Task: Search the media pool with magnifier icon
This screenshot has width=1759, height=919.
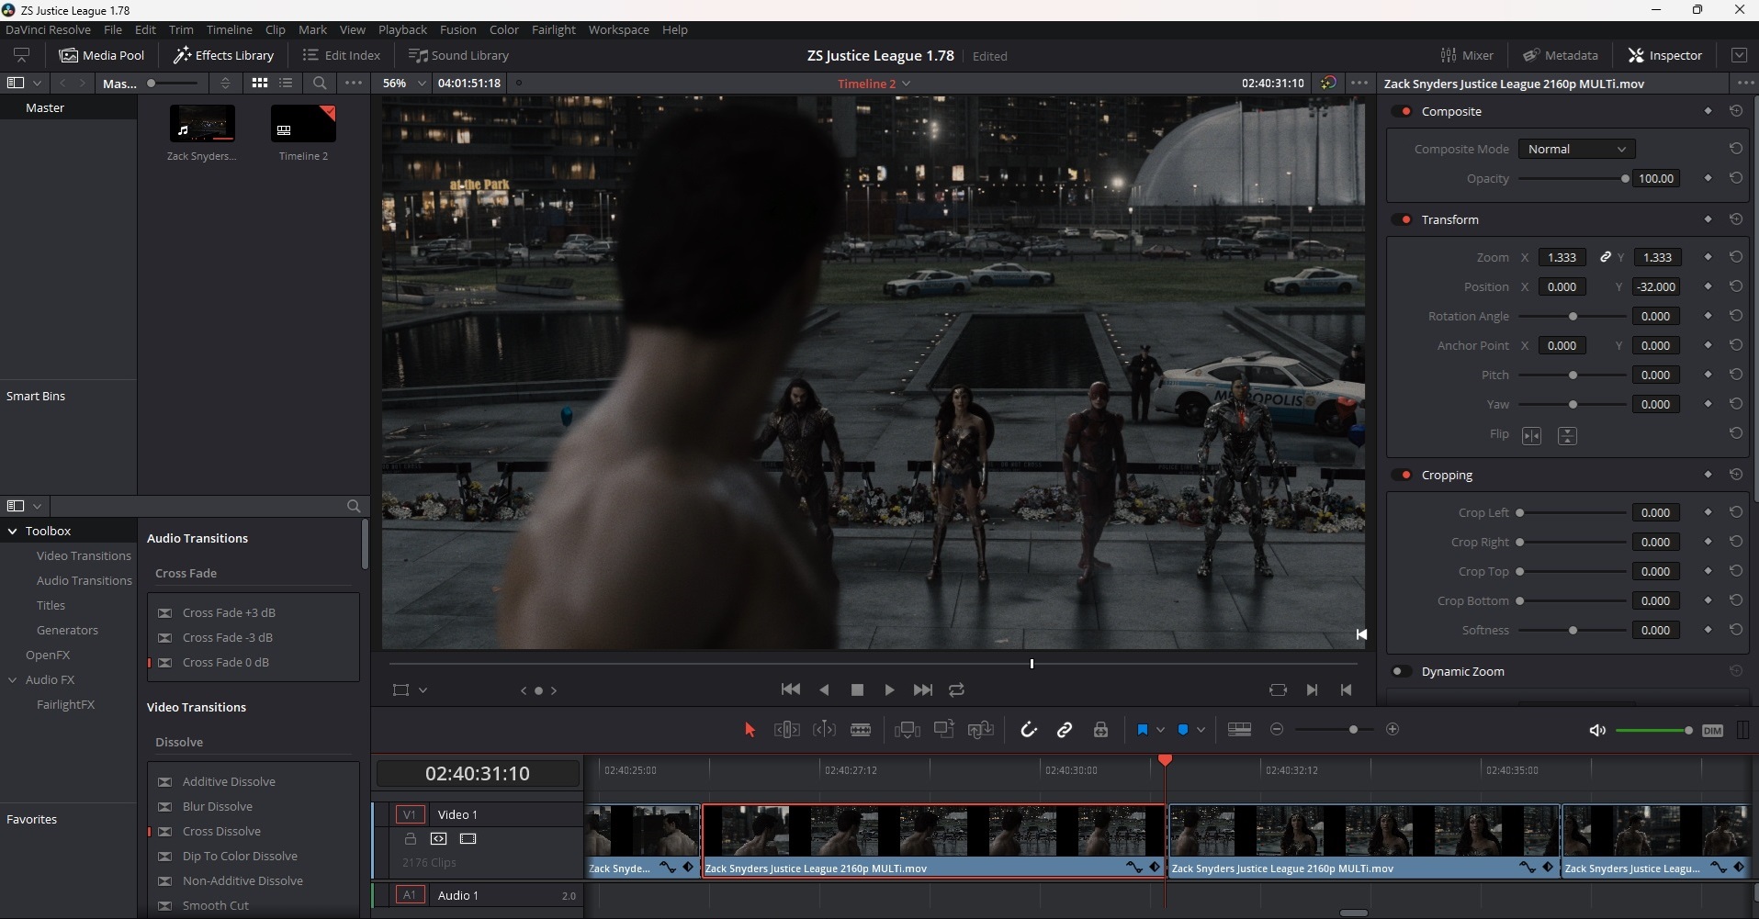Action: click(x=320, y=83)
